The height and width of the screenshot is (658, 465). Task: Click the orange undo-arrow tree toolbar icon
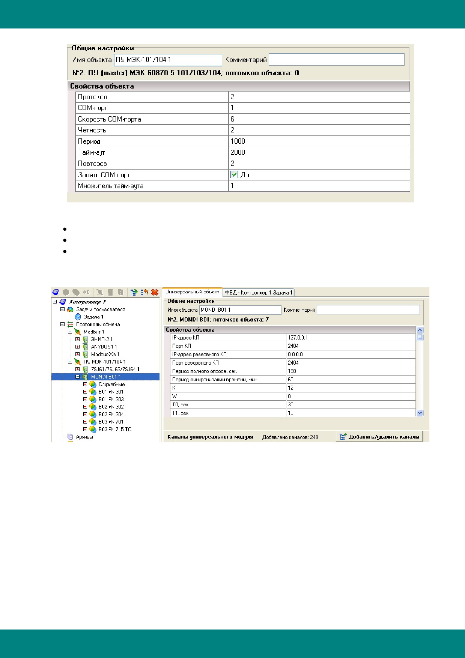(144, 292)
